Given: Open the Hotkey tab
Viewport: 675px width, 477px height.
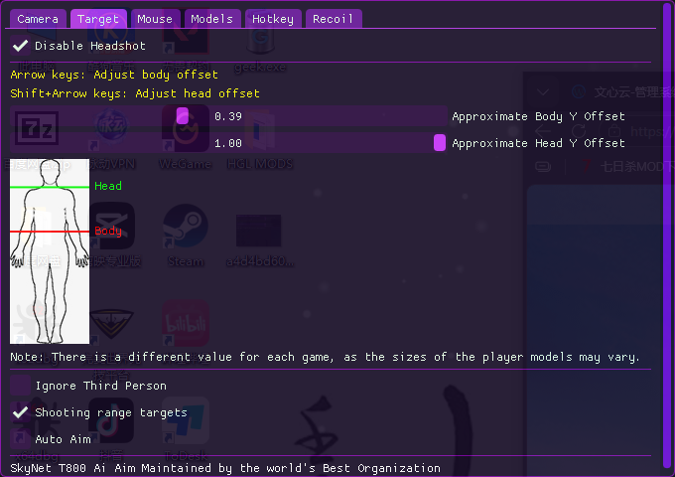Looking at the screenshot, I should pos(273,19).
